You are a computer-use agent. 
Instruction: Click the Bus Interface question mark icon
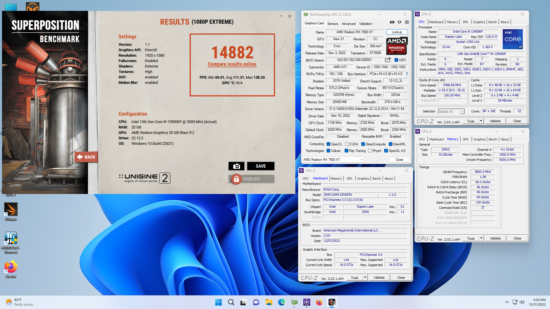tap(407, 74)
